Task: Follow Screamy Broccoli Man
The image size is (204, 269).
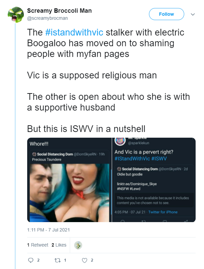Action: pyautogui.click(x=166, y=14)
